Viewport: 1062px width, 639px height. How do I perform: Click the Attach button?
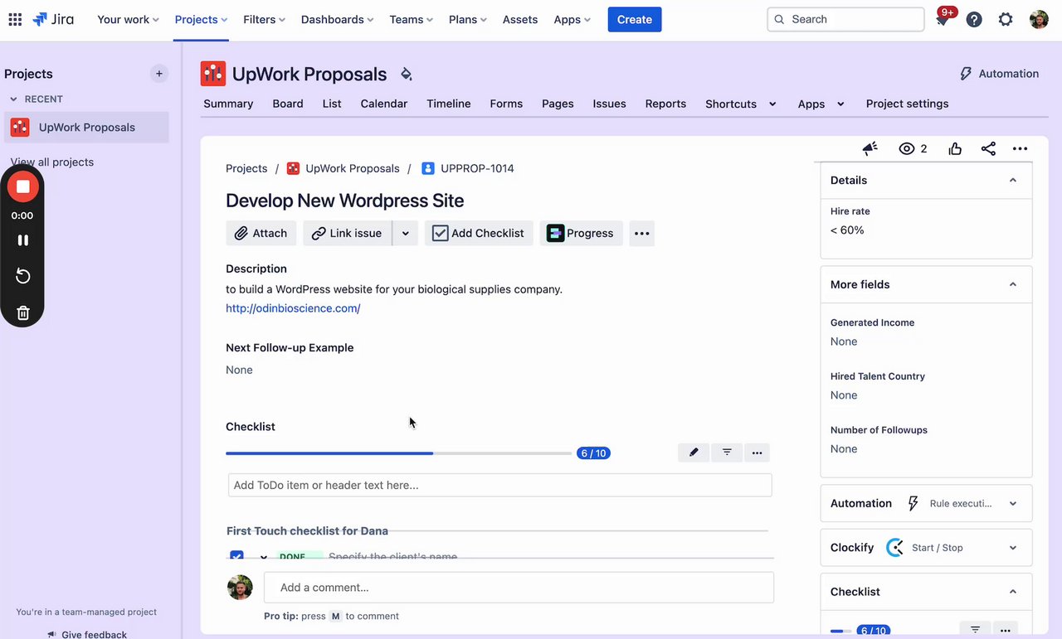(261, 233)
